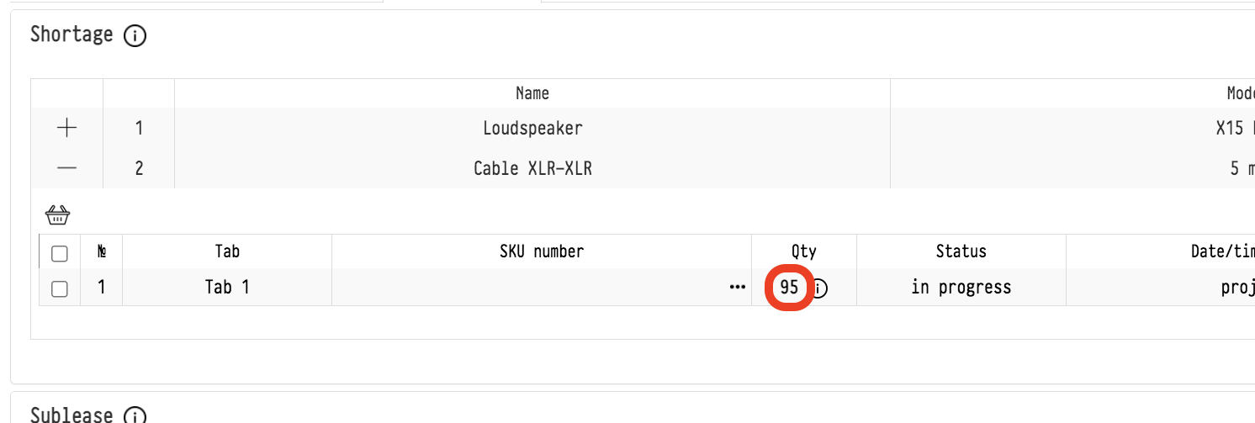Click the Tab column header
1255x423 pixels.
[x=227, y=251]
